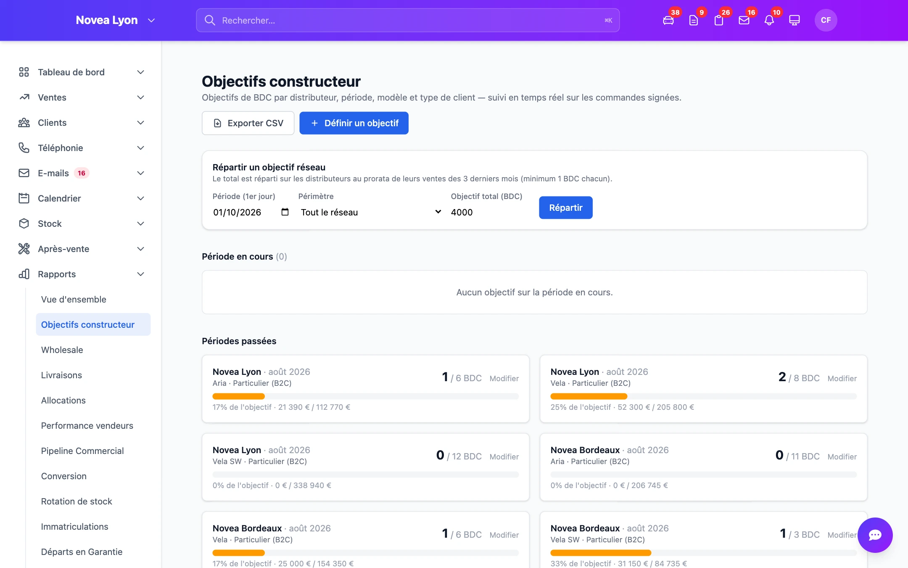908x568 pixels.
Task: Open the CF user avatar menu
Action: point(826,20)
